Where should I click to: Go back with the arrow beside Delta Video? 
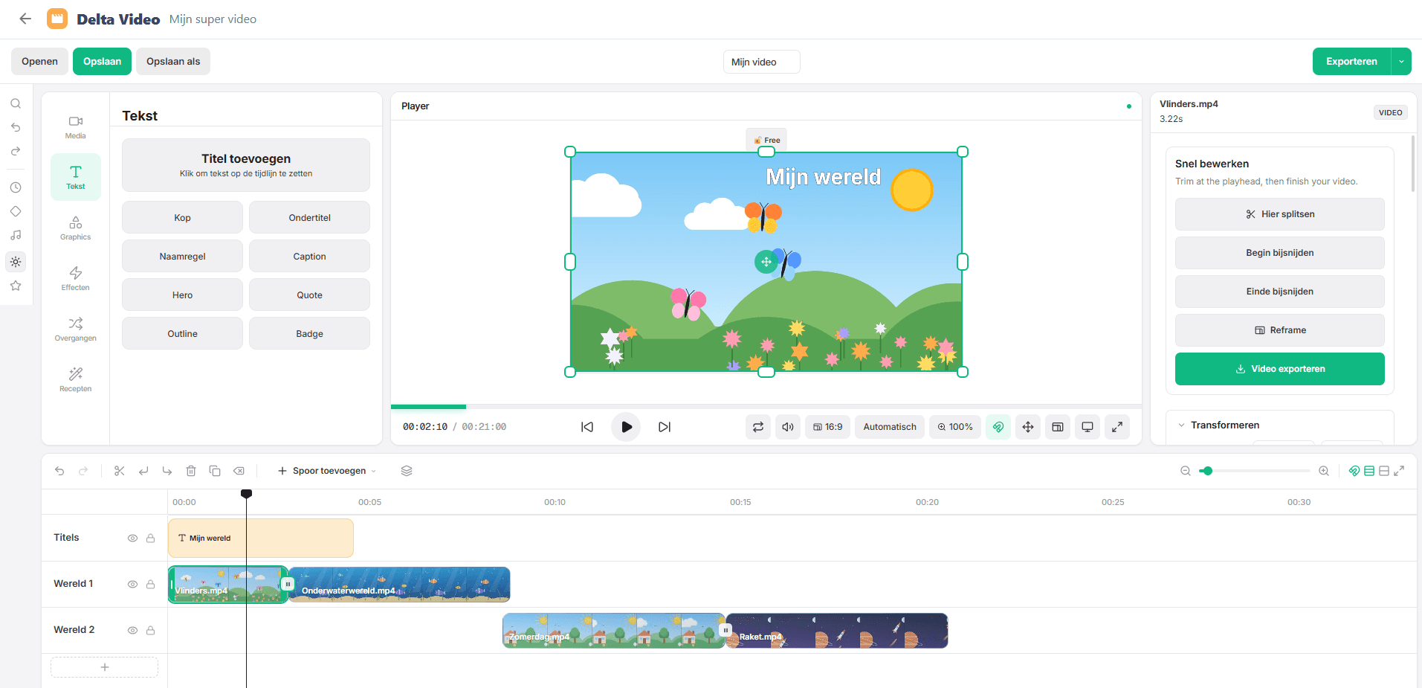25,19
